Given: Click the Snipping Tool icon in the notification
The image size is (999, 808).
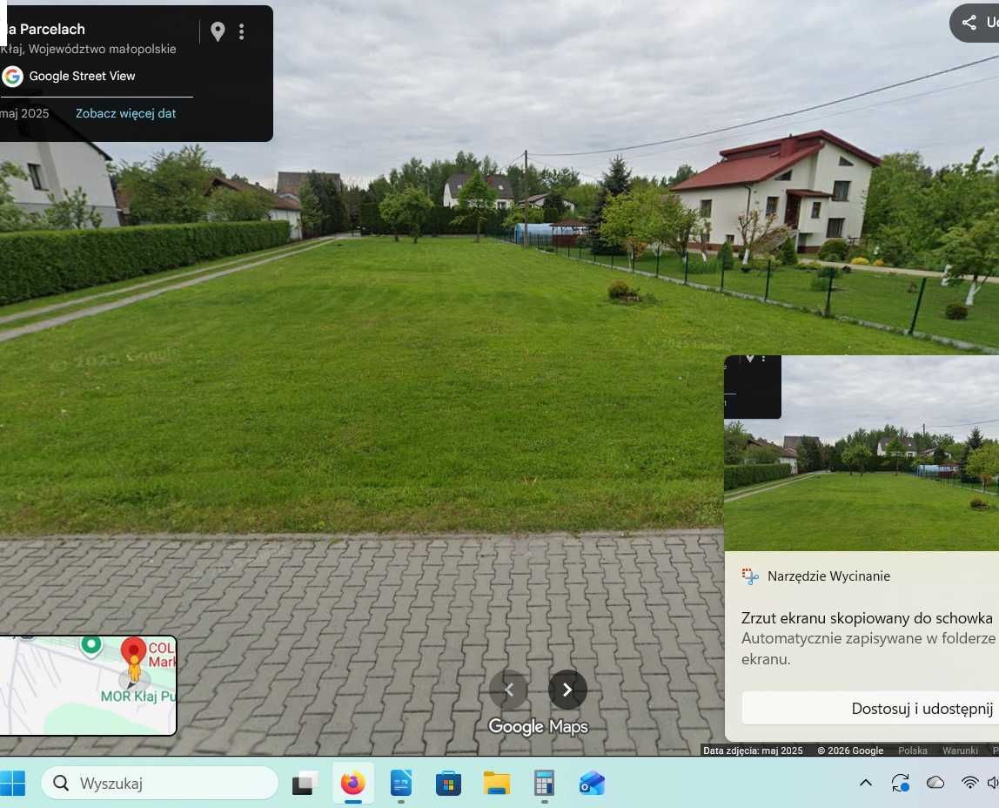Looking at the screenshot, I should [x=749, y=576].
